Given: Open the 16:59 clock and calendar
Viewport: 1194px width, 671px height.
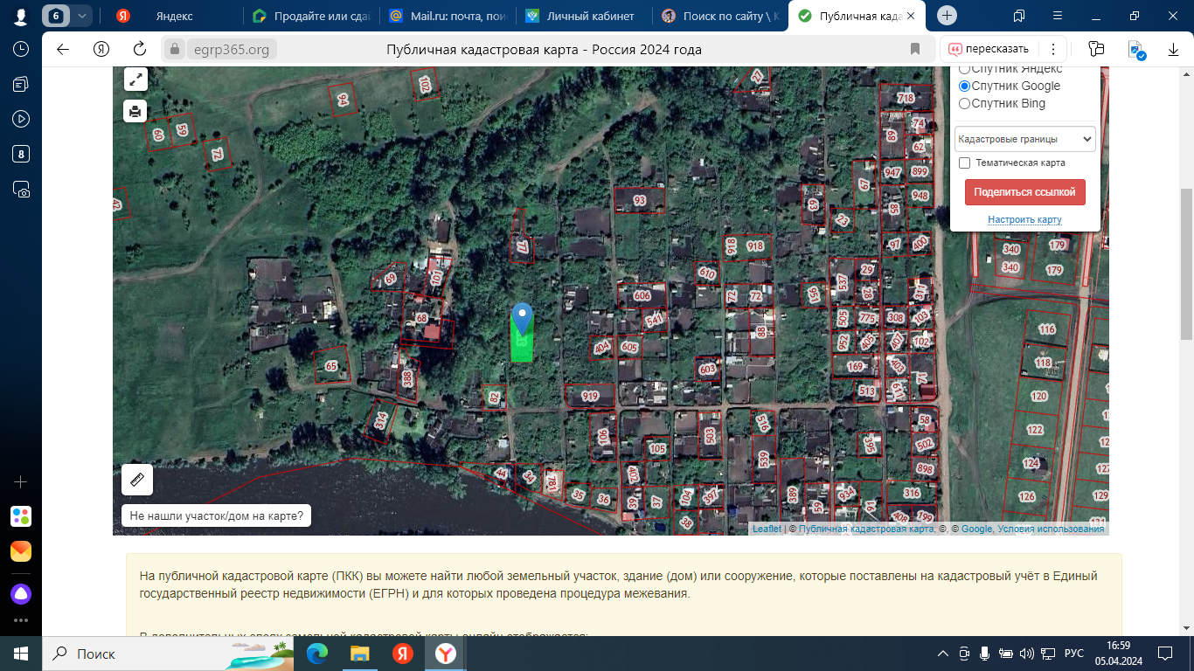Looking at the screenshot, I should (x=1118, y=653).
